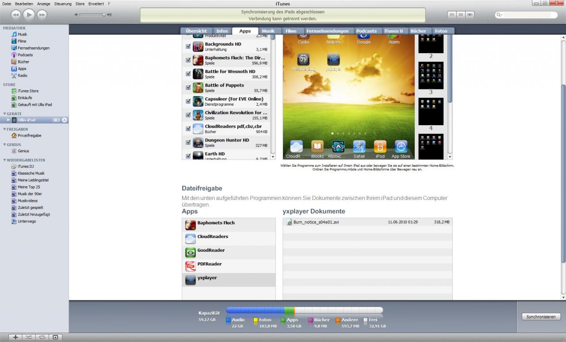
Task: Open Musik in the Mediathek sidebar
Action: pyautogui.click(x=22, y=34)
